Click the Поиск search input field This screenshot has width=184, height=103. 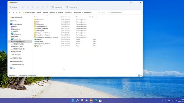pos(124,13)
